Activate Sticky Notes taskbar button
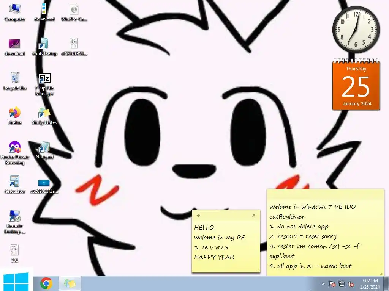 click(70, 283)
